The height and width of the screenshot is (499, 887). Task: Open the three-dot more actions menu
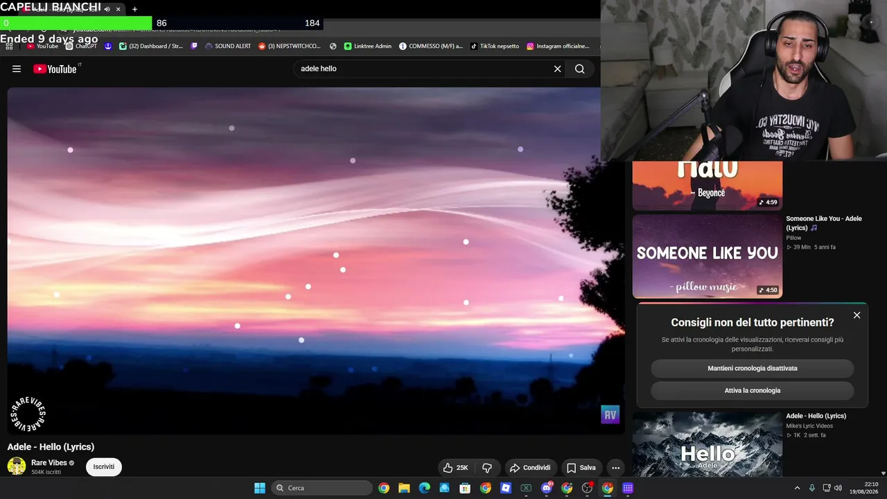coord(615,468)
